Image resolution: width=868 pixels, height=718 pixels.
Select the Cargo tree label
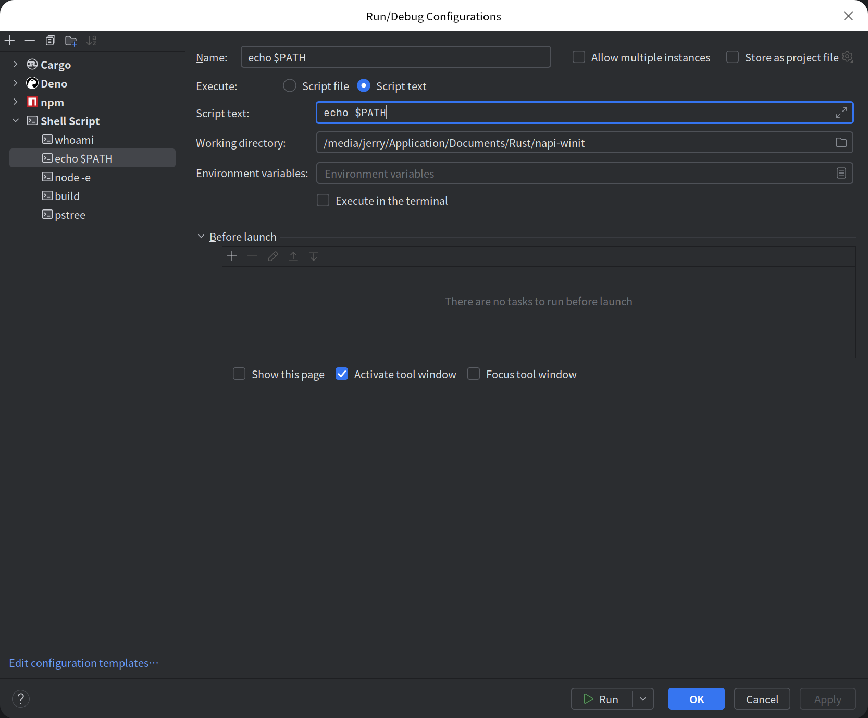tap(56, 65)
